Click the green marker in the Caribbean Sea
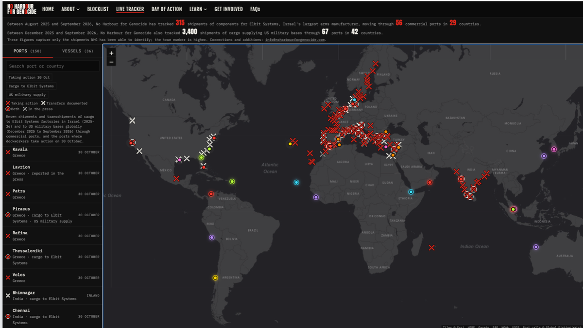The height and width of the screenshot is (328, 583). [x=232, y=181]
